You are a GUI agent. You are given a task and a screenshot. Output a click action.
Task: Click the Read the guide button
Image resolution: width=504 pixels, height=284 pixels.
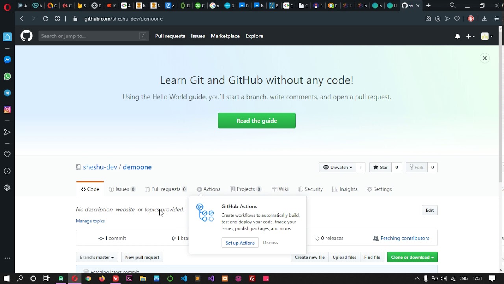coord(257,121)
